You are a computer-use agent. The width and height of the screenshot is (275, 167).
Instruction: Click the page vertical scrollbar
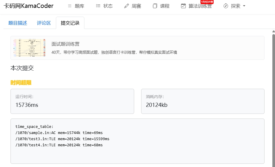pyautogui.click(x=274, y=100)
